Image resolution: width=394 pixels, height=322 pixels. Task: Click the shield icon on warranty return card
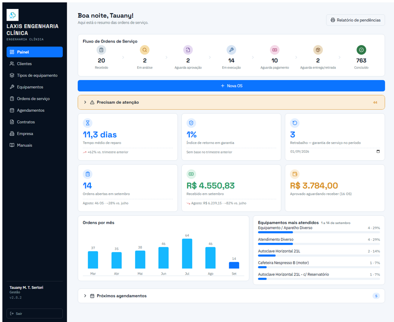(191, 123)
